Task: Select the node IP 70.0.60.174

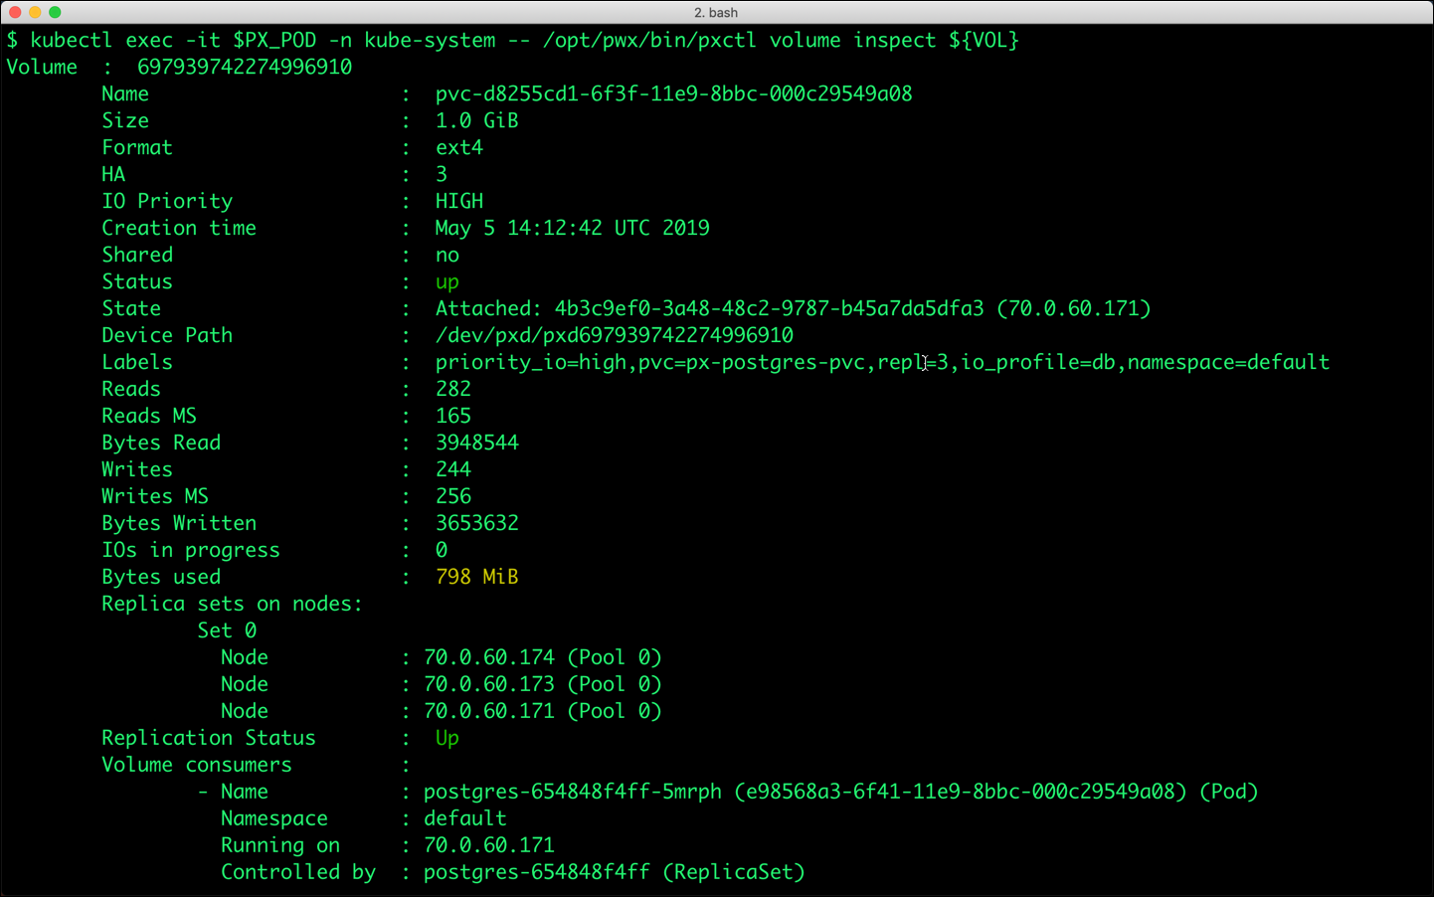Action: (488, 656)
